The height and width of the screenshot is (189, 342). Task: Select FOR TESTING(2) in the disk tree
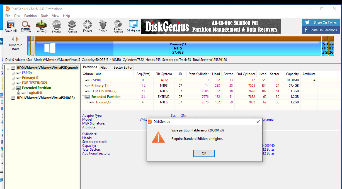35,83
